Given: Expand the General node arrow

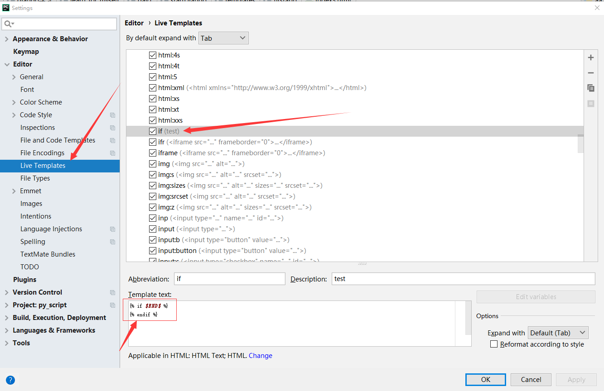Looking at the screenshot, I should pos(14,77).
